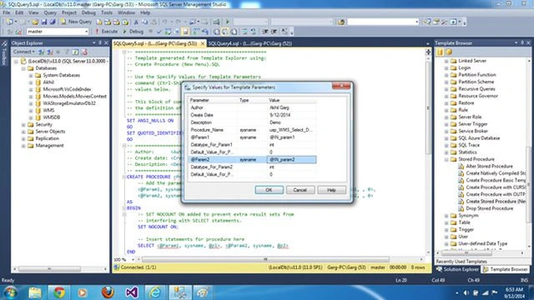Expand the Security folder in Object Explorer

pyautogui.click(x=23, y=124)
